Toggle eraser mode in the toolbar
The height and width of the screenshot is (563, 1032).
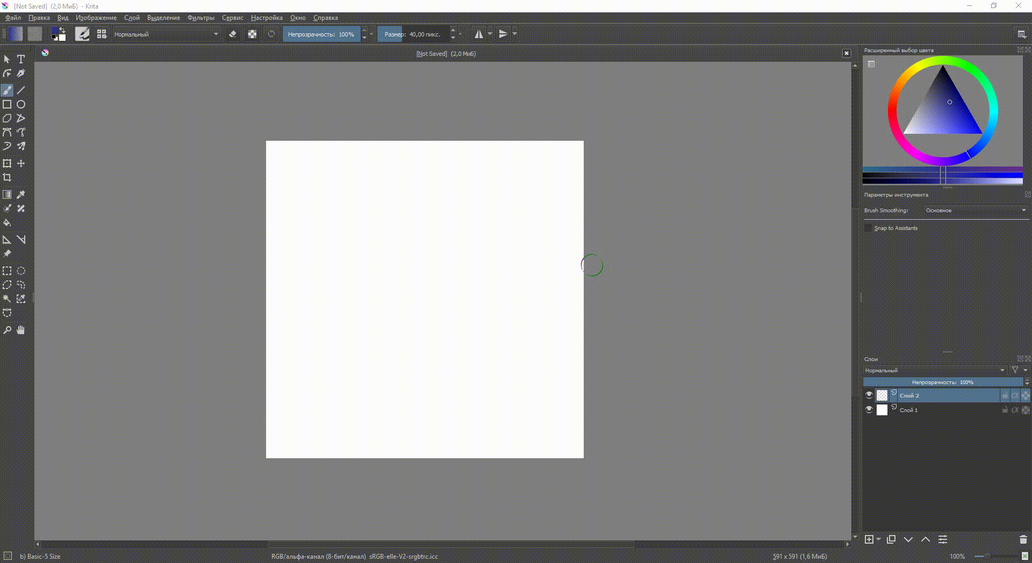[x=233, y=34]
